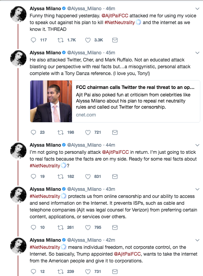
Task: Like the tweet with 721 likes
Action: tap(88, 132)
